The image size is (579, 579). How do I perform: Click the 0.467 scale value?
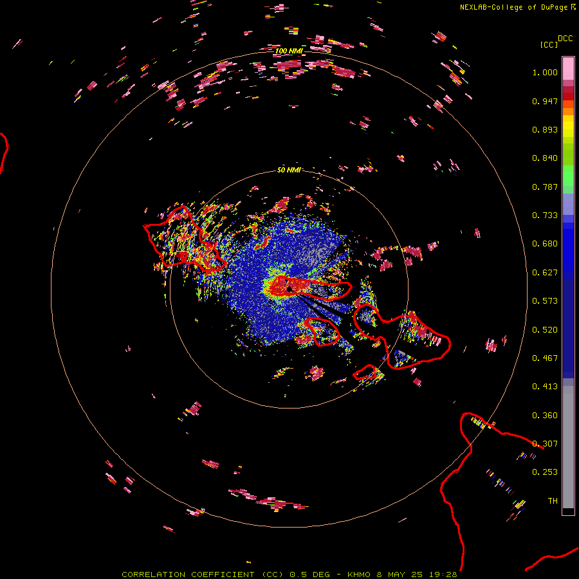(545, 358)
